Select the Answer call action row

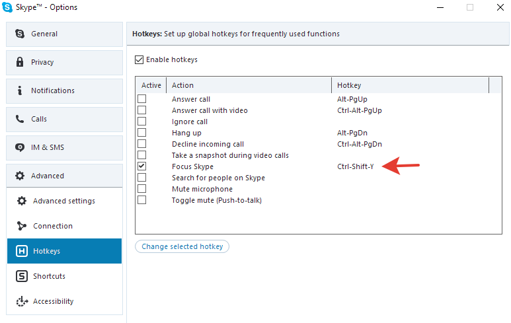pyautogui.click(x=191, y=99)
